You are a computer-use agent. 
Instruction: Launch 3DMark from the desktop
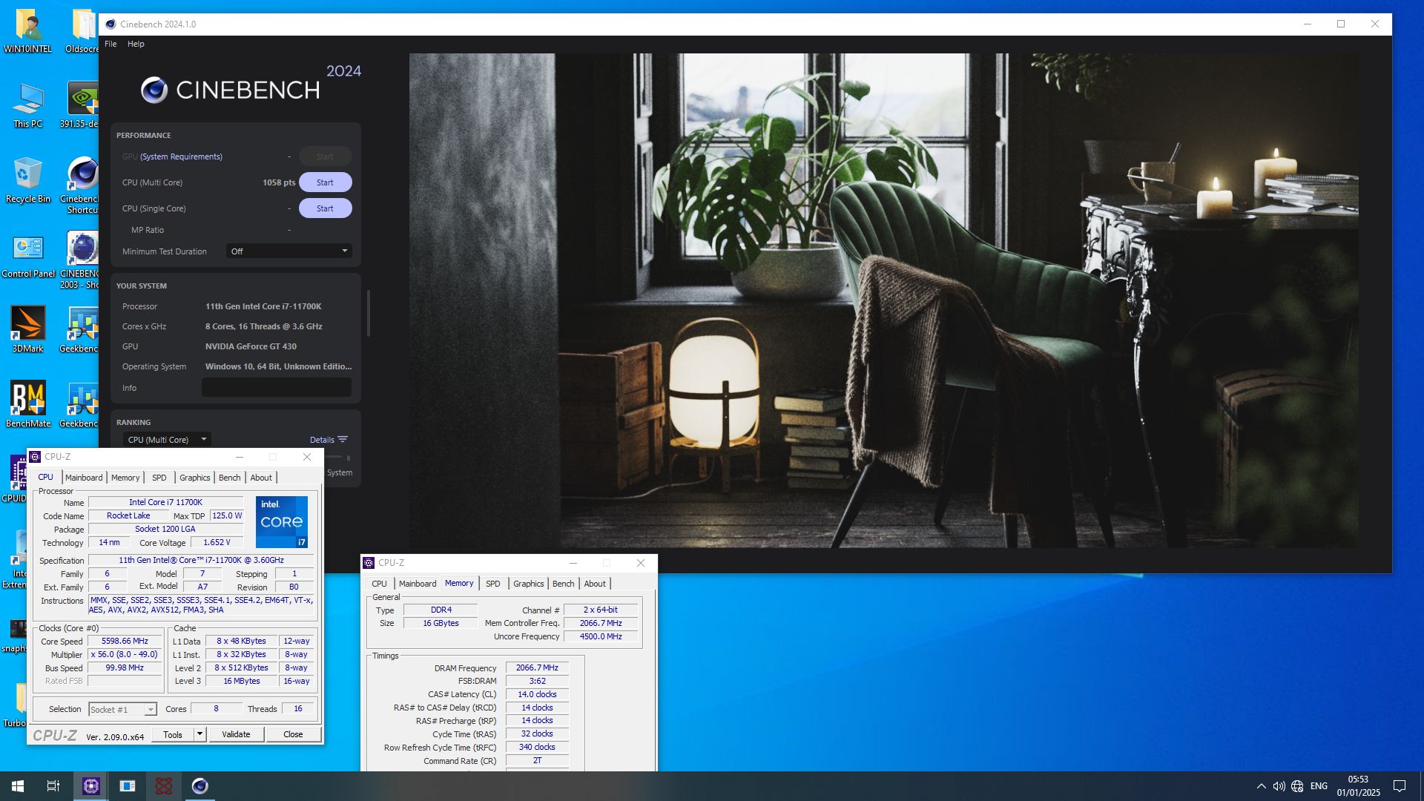28,329
